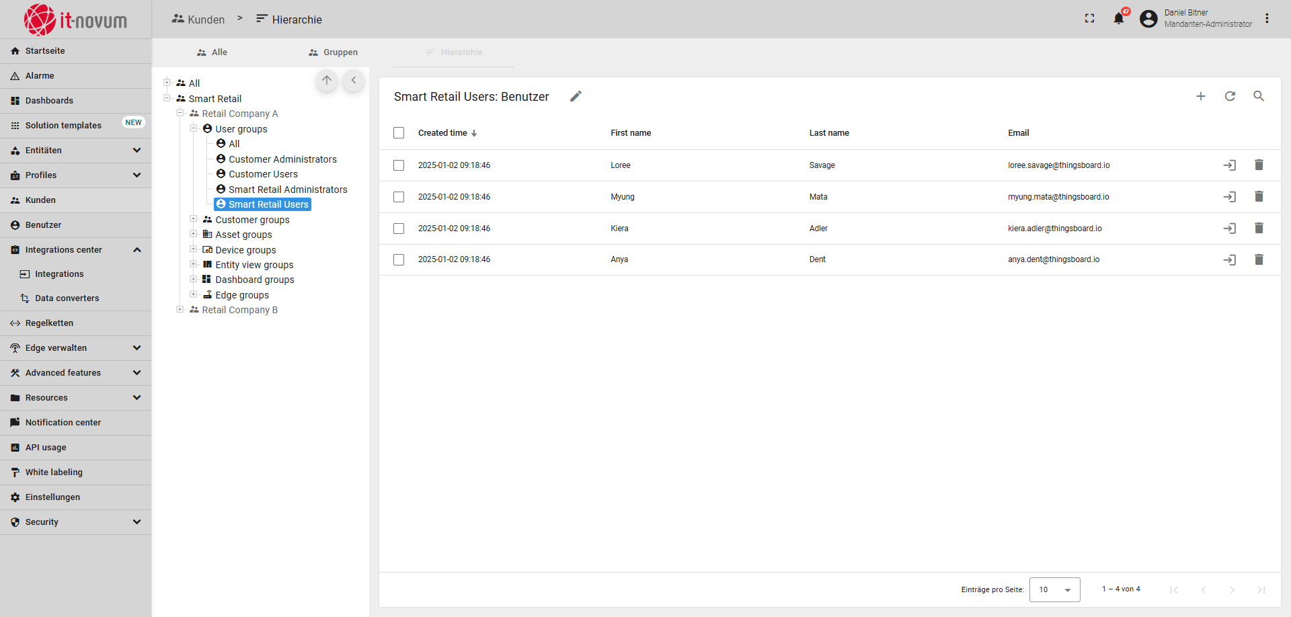Expand Retail Company B node
This screenshot has height=617, width=1291.
tap(180, 310)
